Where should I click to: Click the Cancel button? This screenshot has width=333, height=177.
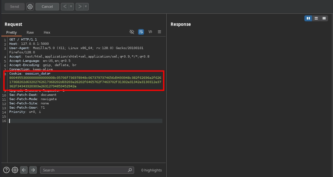[x=47, y=7]
